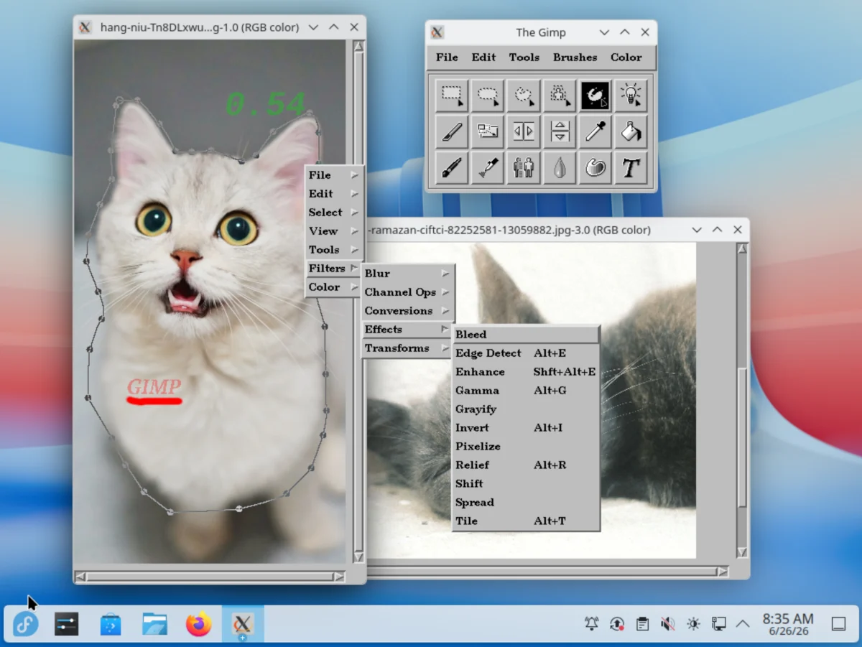Open the clipboard tray icon
Image resolution: width=862 pixels, height=647 pixels.
point(642,624)
